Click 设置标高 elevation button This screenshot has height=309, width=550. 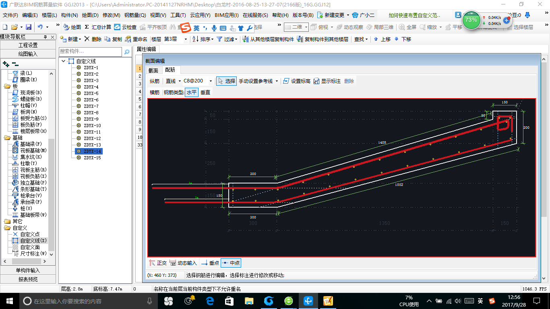click(297, 81)
